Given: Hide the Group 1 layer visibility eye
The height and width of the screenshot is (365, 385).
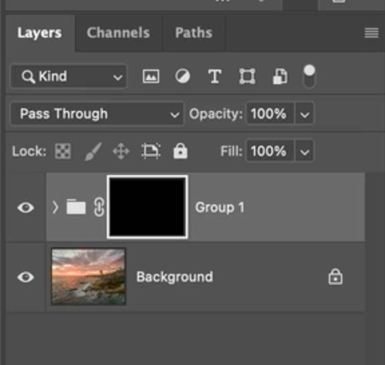Looking at the screenshot, I should point(25,207).
